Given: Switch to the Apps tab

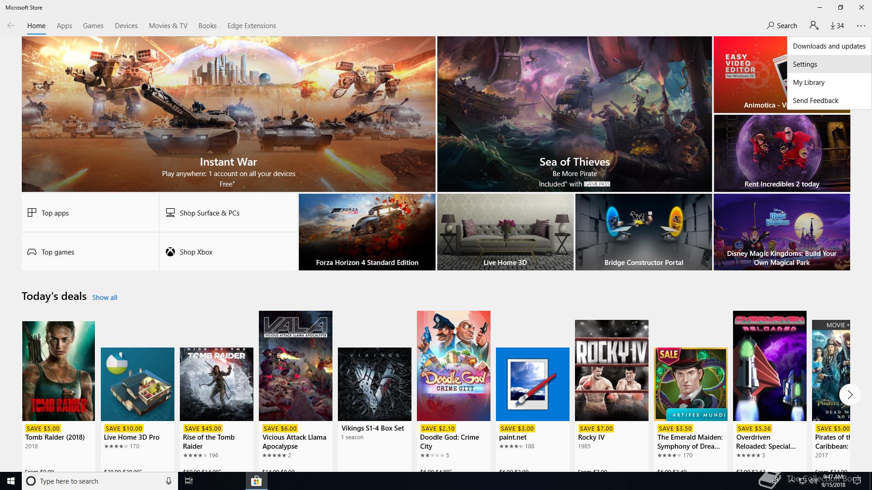Looking at the screenshot, I should click(64, 26).
